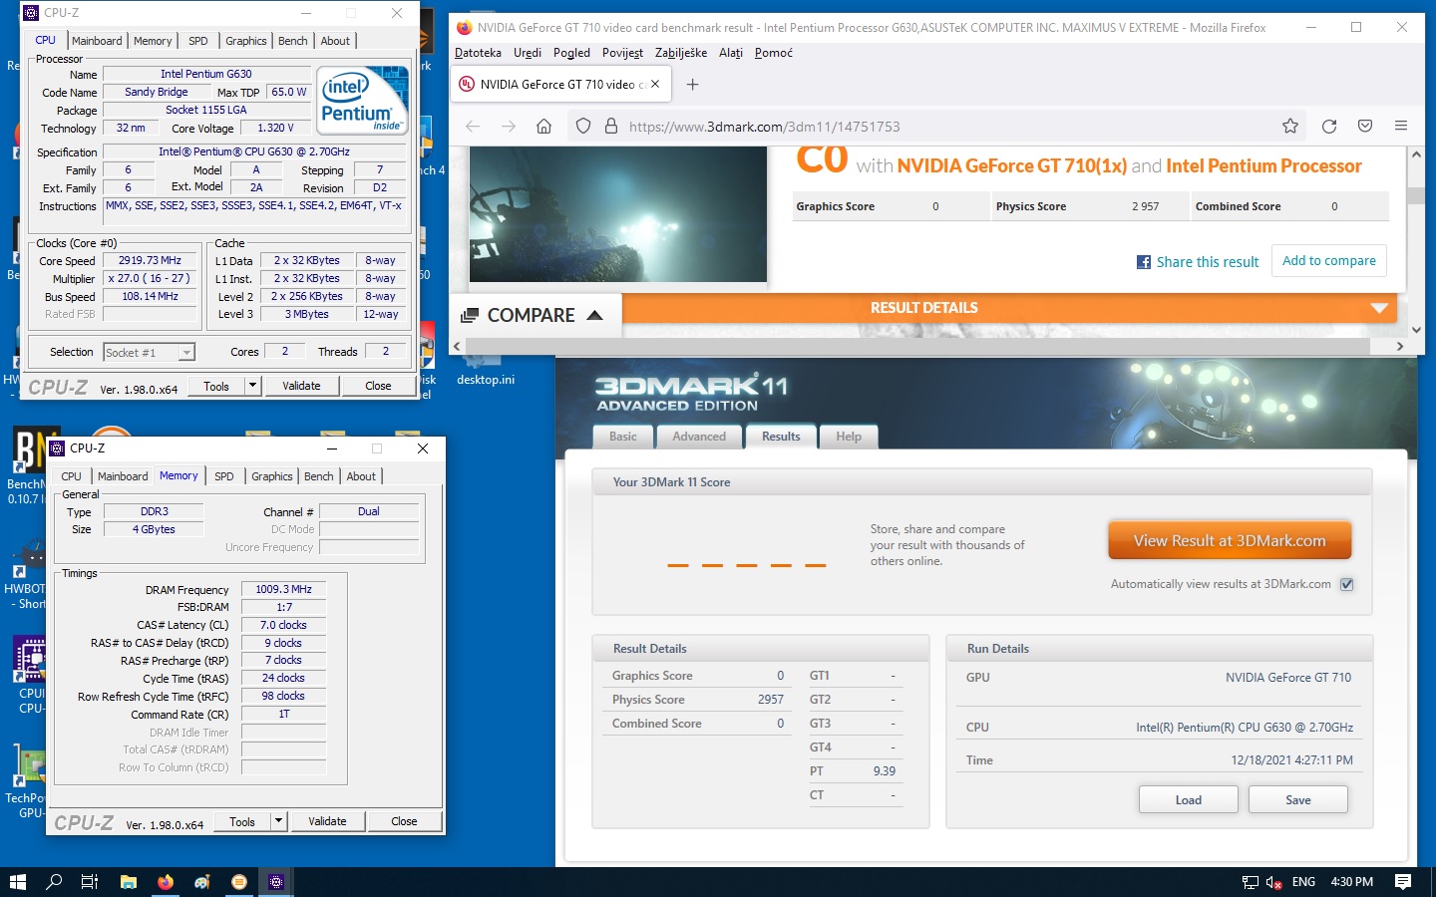This screenshot has height=897, width=1436.
Task: Open Socket #1 selection dropdown
Action: click(x=185, y=353)
